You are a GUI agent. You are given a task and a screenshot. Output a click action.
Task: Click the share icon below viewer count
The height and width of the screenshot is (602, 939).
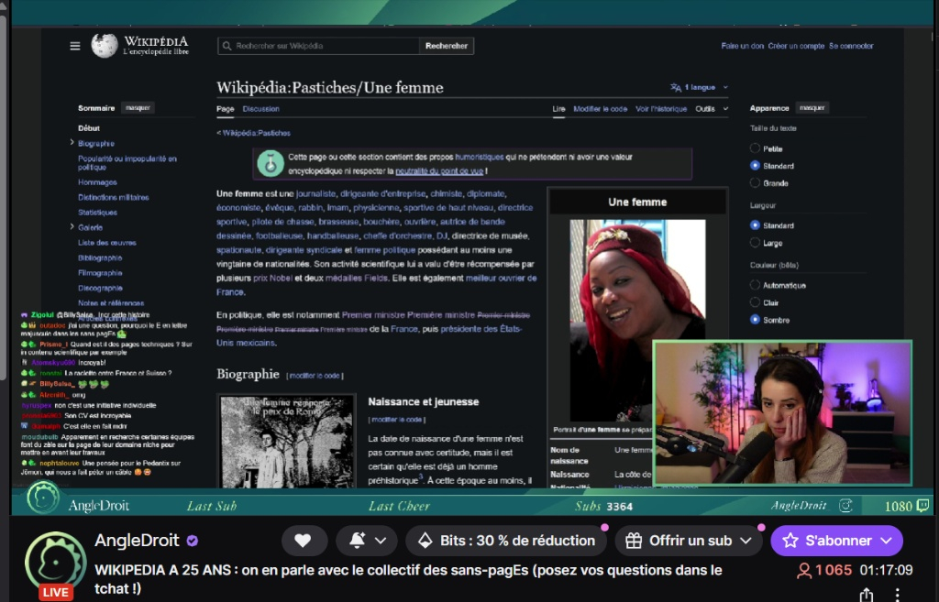tap(866, 595)
